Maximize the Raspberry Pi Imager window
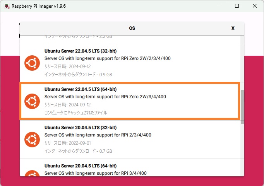Viewport: 264px width, 186px height. 237,6
